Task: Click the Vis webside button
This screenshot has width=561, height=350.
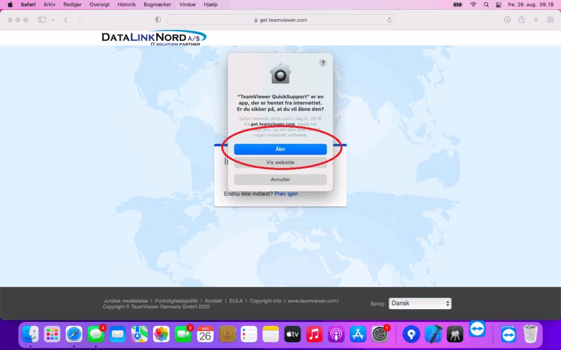Action: click(280, 162)
